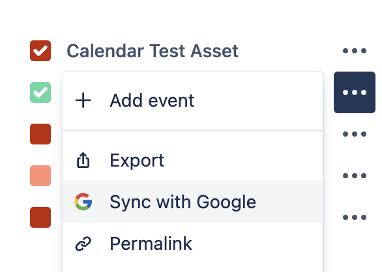Open the ellipsis menu beside the salmon calendar

[x=355, y=176]
